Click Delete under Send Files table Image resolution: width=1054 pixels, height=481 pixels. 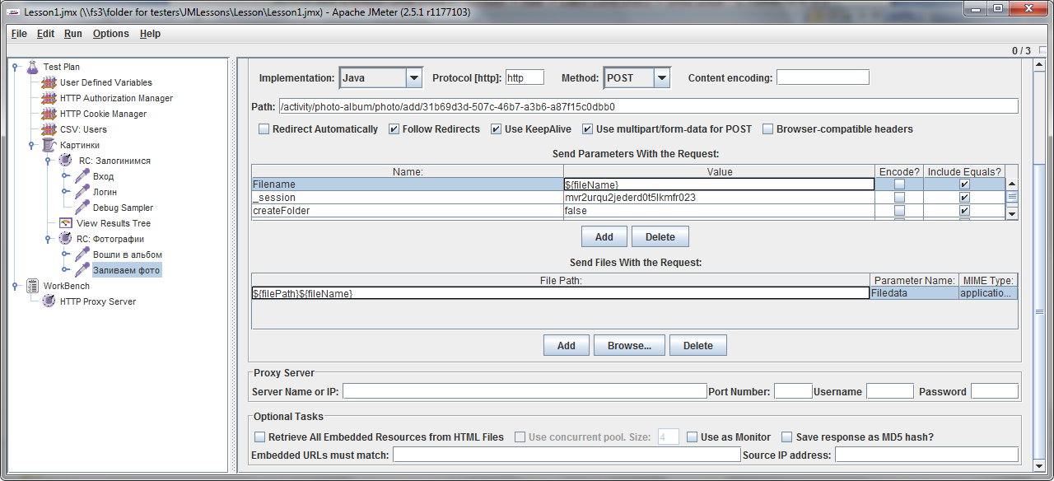click(x=698, y=346)
